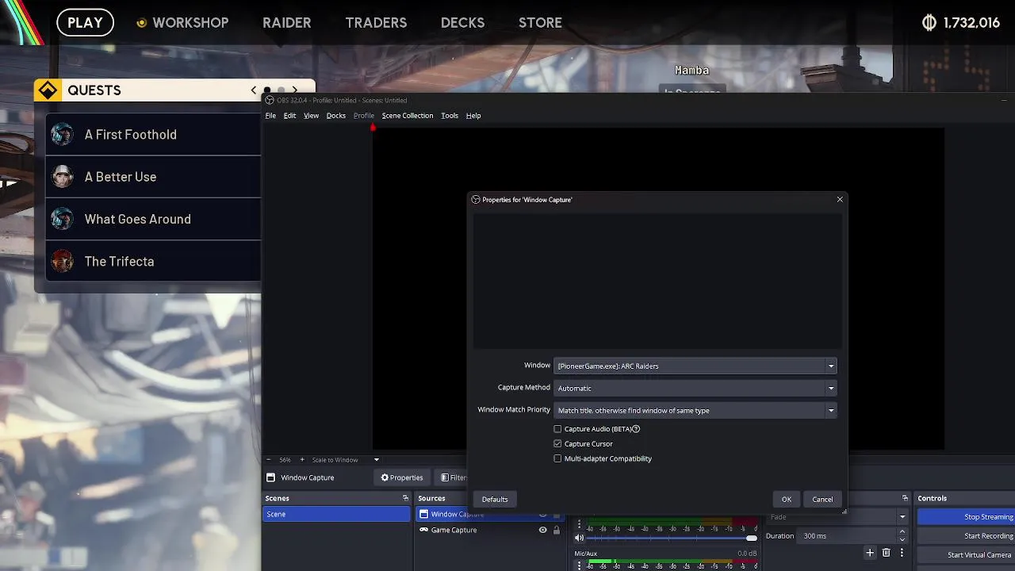Open the Capture Method dropdown
This screenshot has height=571, width=1015.
point(695,388)
